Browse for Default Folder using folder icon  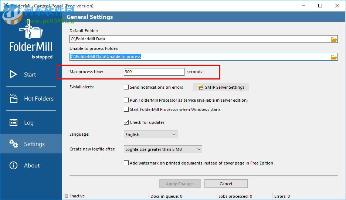pyautogui.click(x=334, y=39)
